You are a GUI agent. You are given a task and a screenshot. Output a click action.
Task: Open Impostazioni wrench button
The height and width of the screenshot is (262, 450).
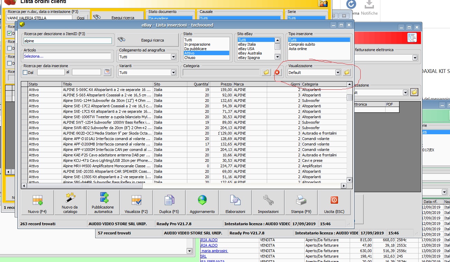click(x=268, y=202)
